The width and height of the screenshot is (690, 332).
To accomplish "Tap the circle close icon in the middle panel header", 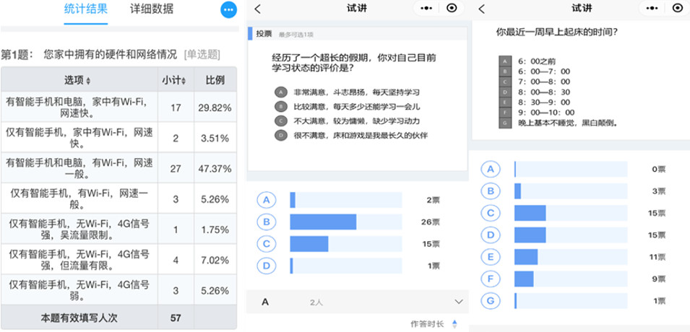I will [452, 9].
